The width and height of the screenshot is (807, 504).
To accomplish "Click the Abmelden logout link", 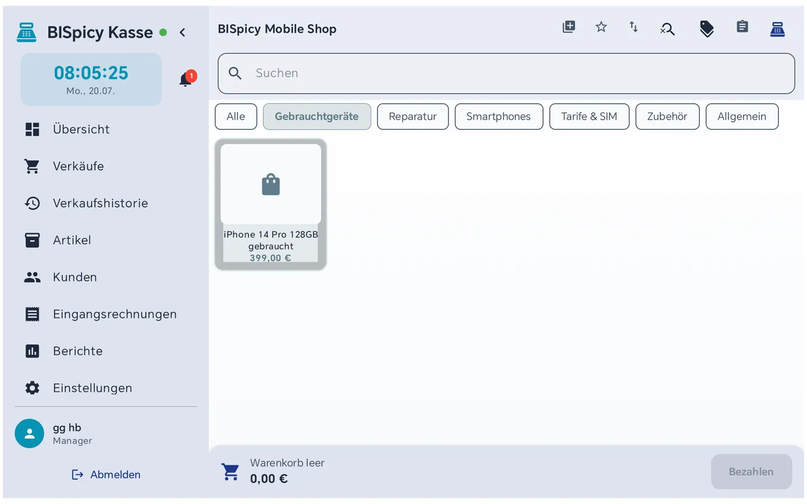I will click(x=106, y=475).
